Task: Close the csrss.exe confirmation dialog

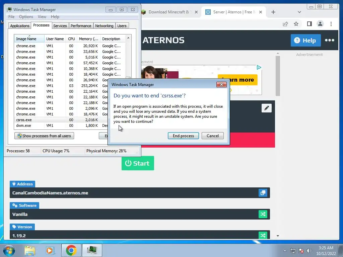Action: (221, 85)
